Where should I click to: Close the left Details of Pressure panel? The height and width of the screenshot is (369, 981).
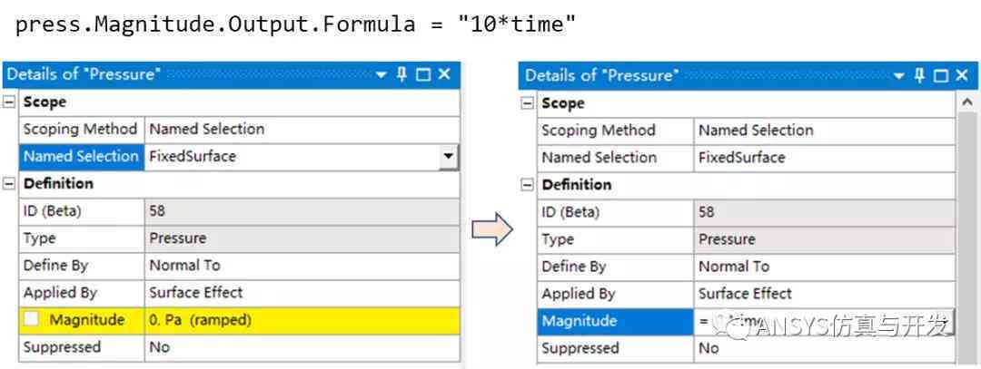(x=444, y=74)
